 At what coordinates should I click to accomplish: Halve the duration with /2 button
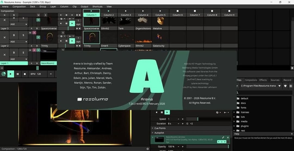pyautogui.click(x=187, y=124)
